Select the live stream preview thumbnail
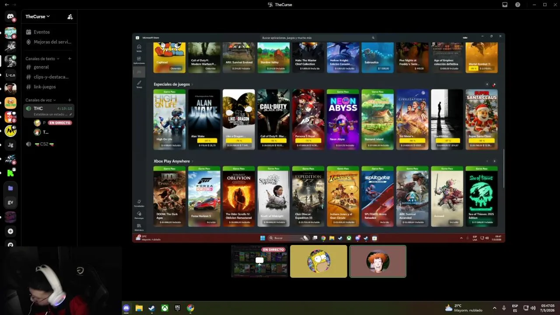Image resolution: width=560 pixels, height=315 pixels. tap(259, 261)
